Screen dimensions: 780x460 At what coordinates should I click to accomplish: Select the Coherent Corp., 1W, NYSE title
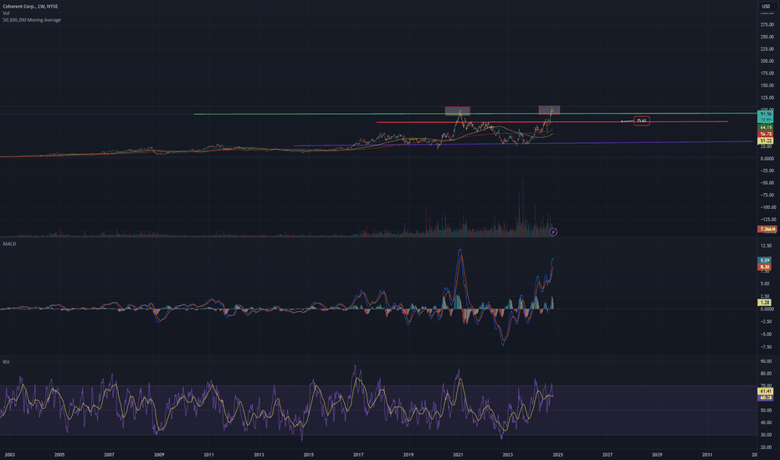[x=30, y=7]
